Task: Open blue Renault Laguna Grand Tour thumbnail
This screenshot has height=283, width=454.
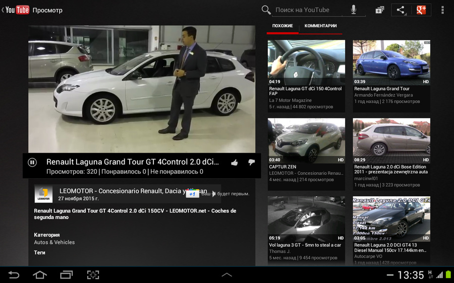Action: point(391,62)
